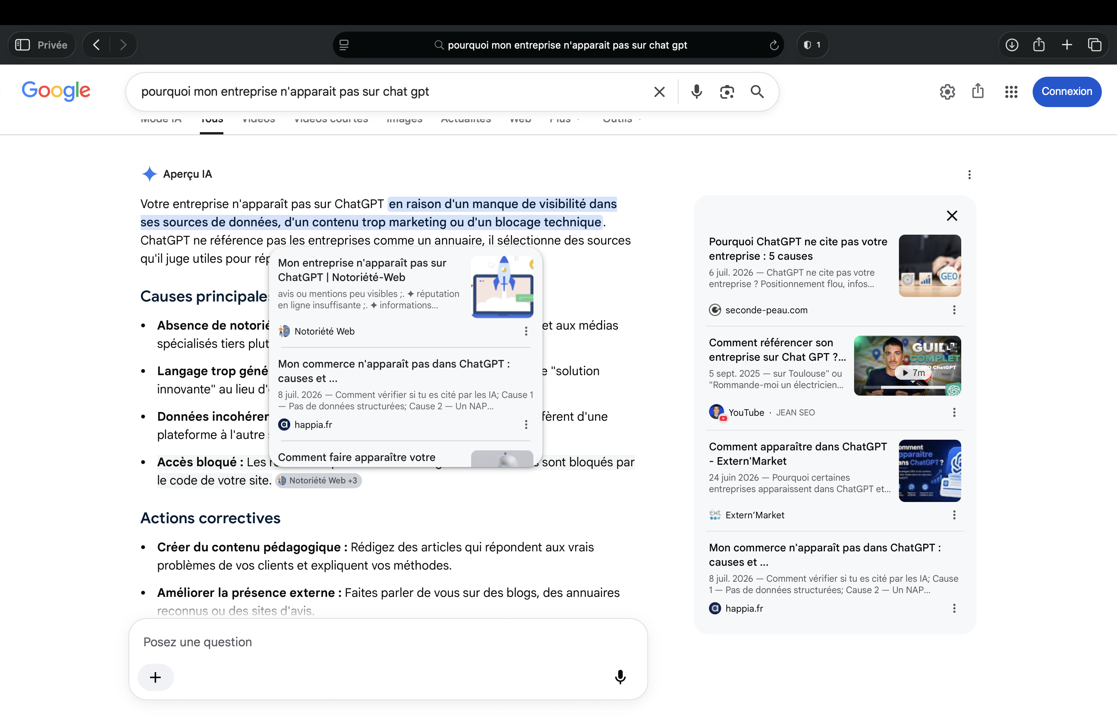Open the page reader menu icon
Image resolution: width=1117 pixels, height=726 pixels.
coord(344,45)
